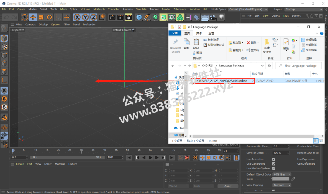The height and width of the screenshot is (194, 328).
Task: Toggle the Use Motion System checkbox
Action: click(x=274, y=168)
